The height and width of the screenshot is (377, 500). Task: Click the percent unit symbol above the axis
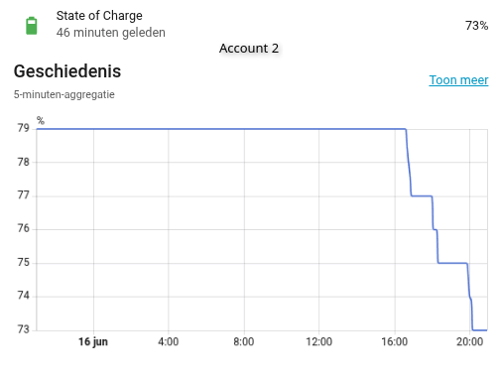tap(41, 120)
